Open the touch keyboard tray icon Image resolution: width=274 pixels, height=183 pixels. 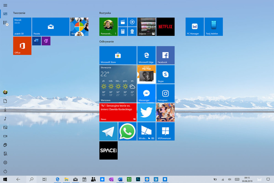point(237,179)
